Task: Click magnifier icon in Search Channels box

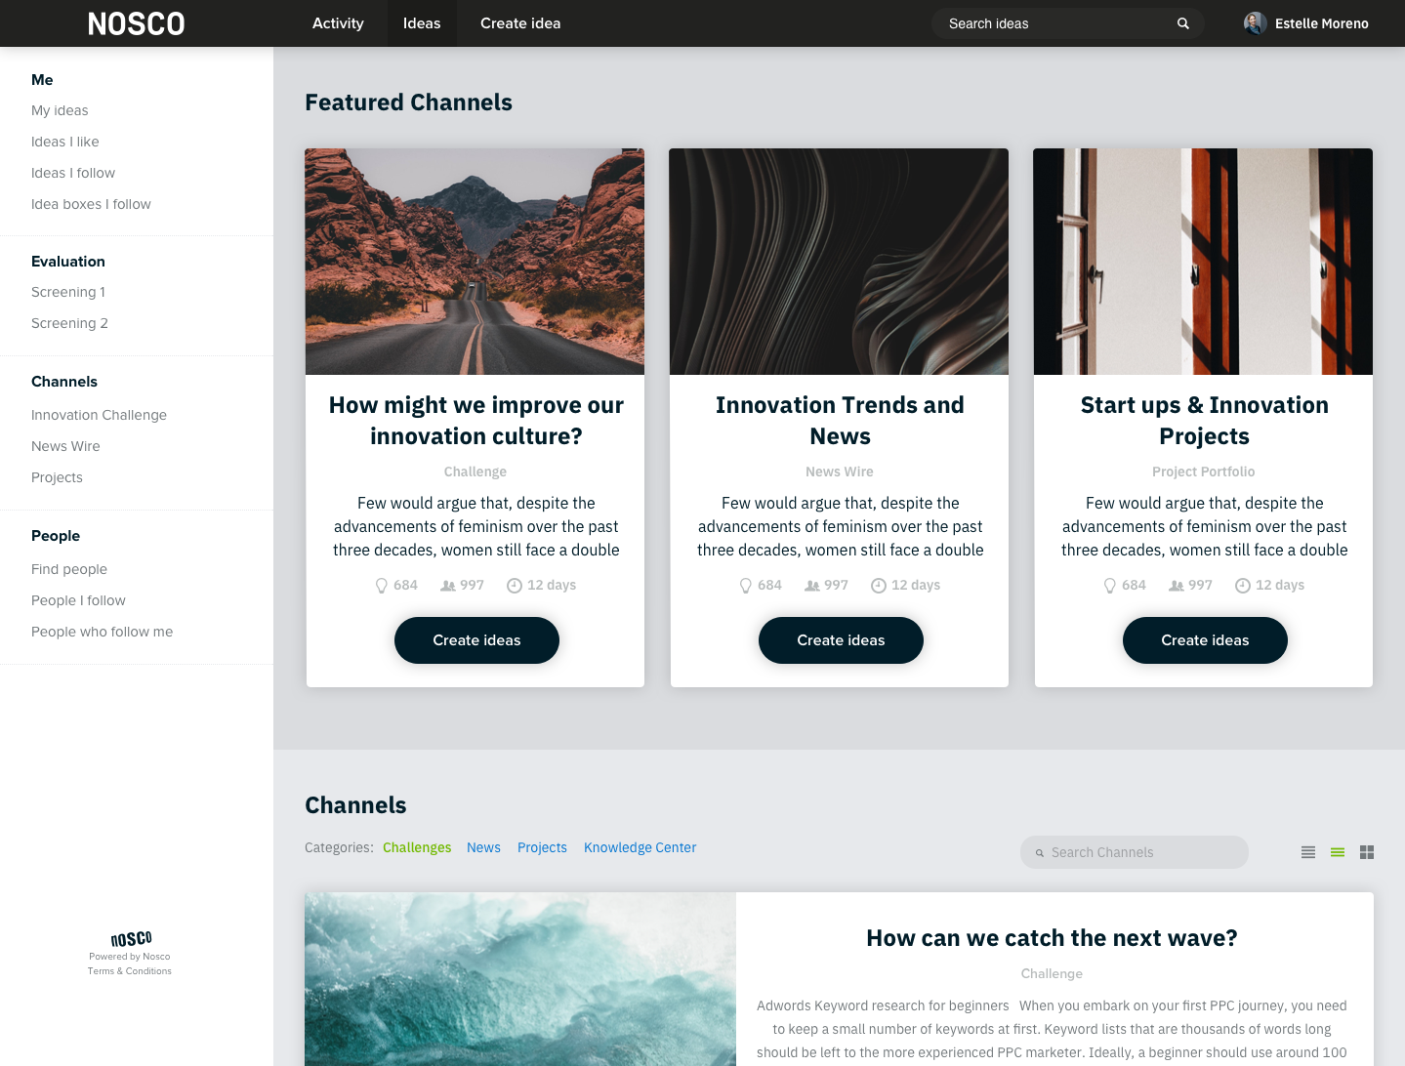Action: tap(1040, 853)
